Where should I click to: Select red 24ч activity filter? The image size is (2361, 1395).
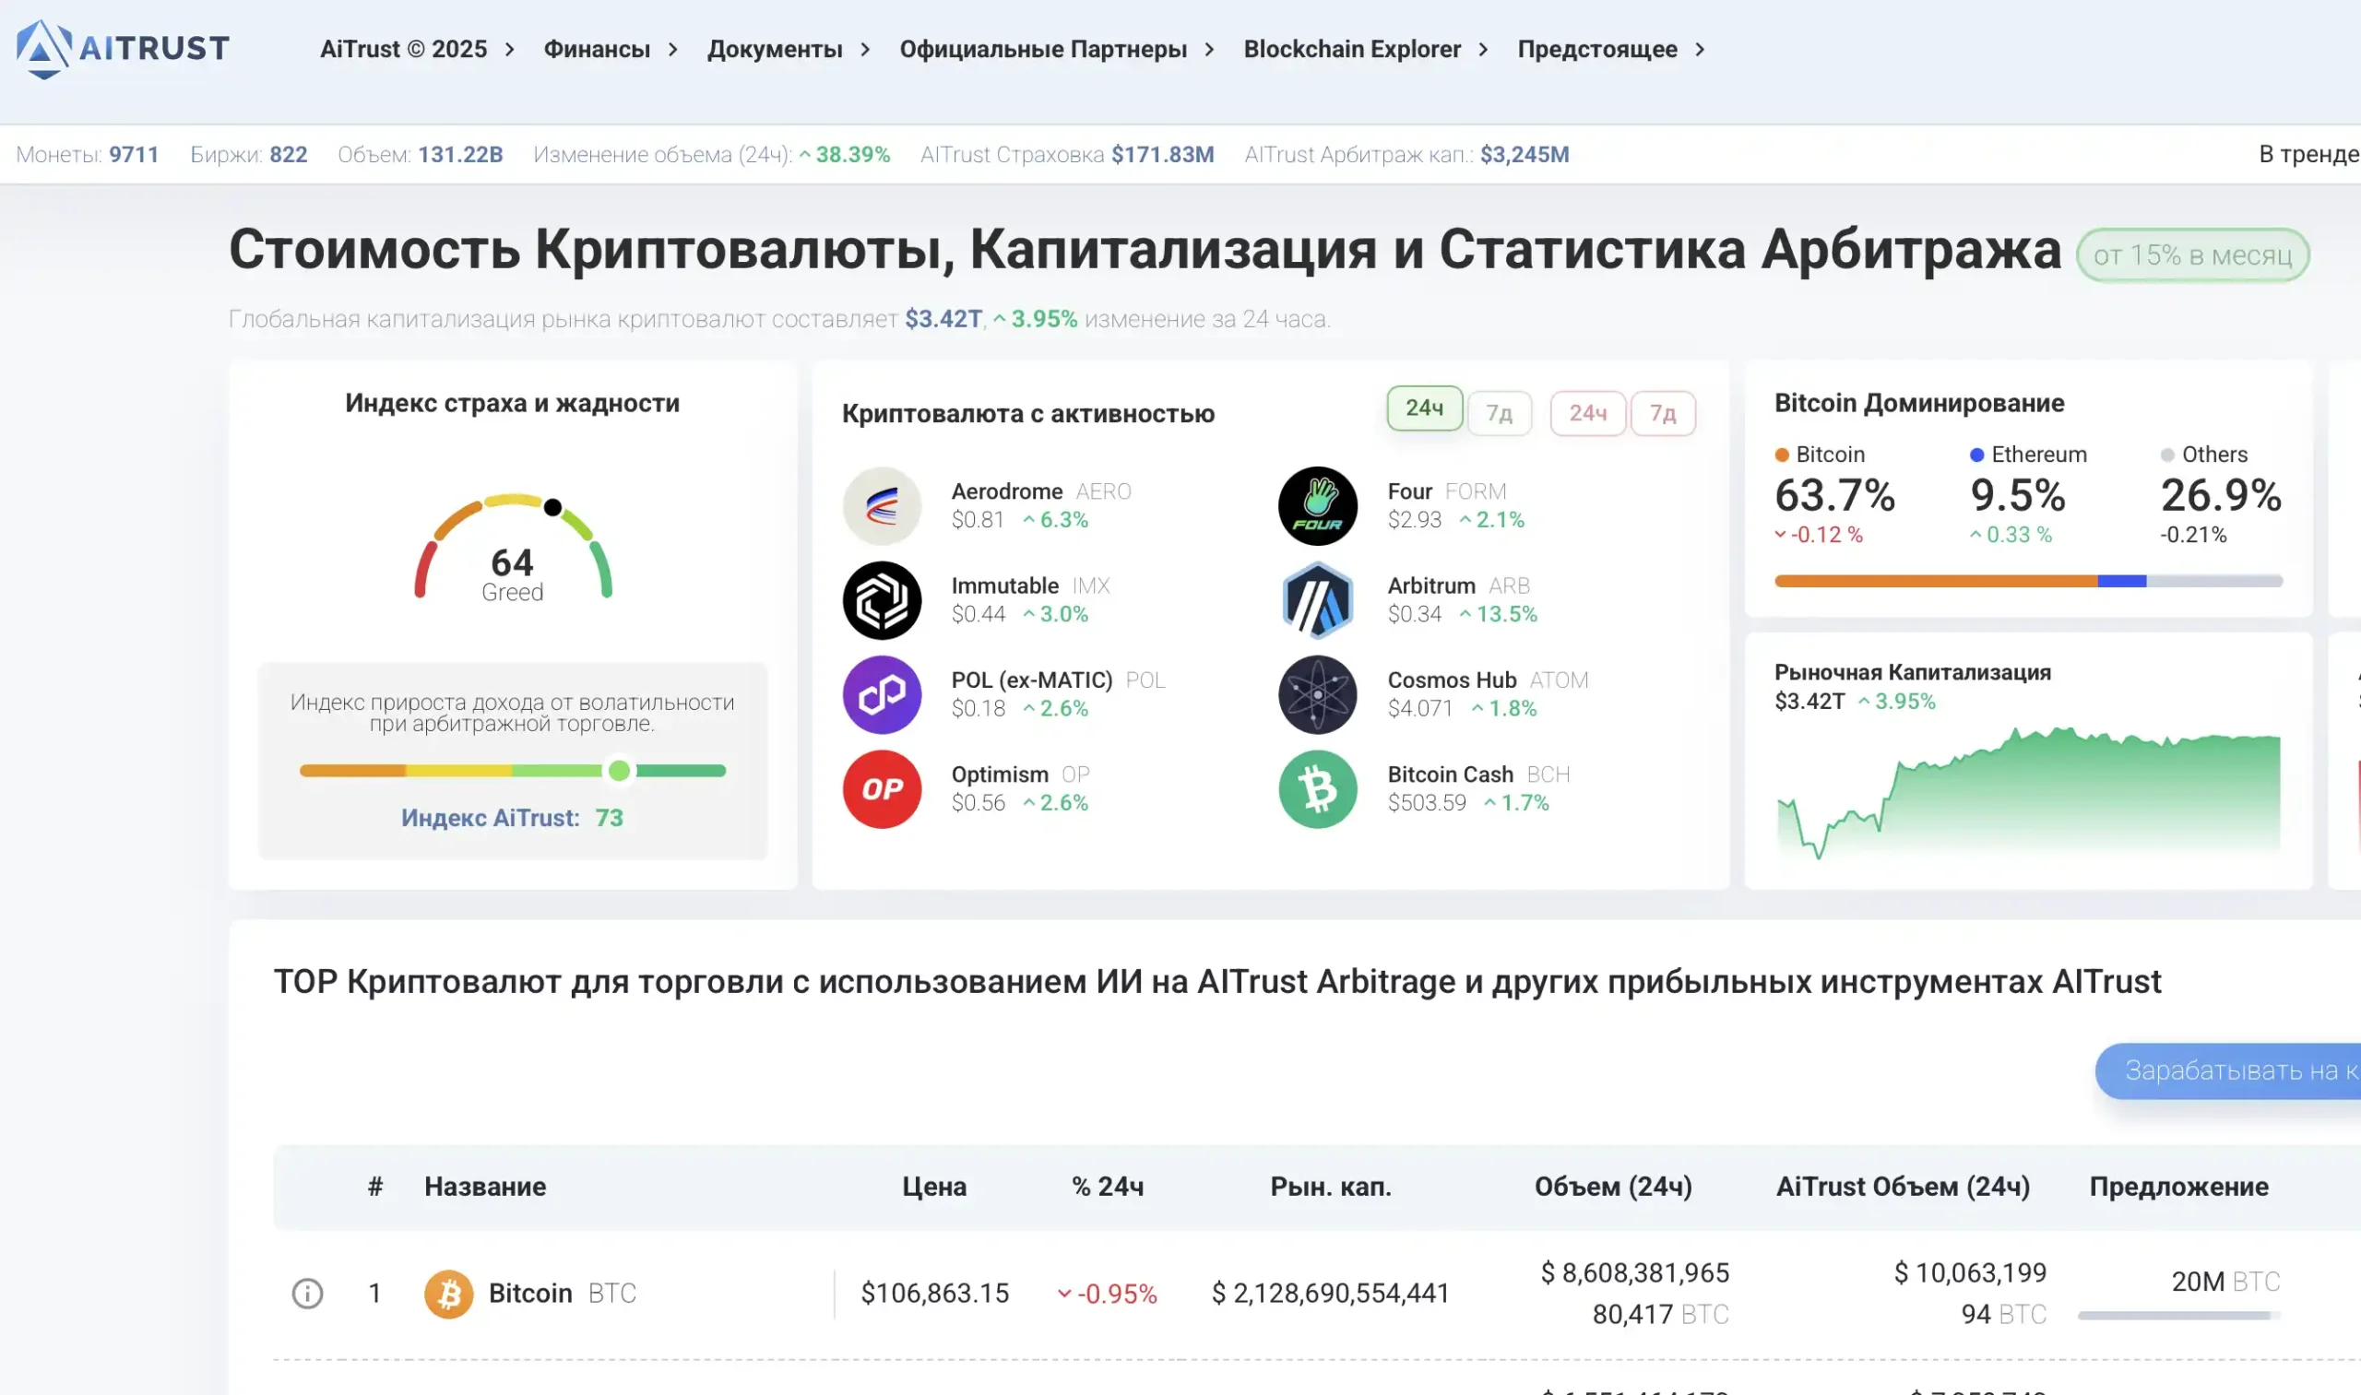[x=1587, y=413]
